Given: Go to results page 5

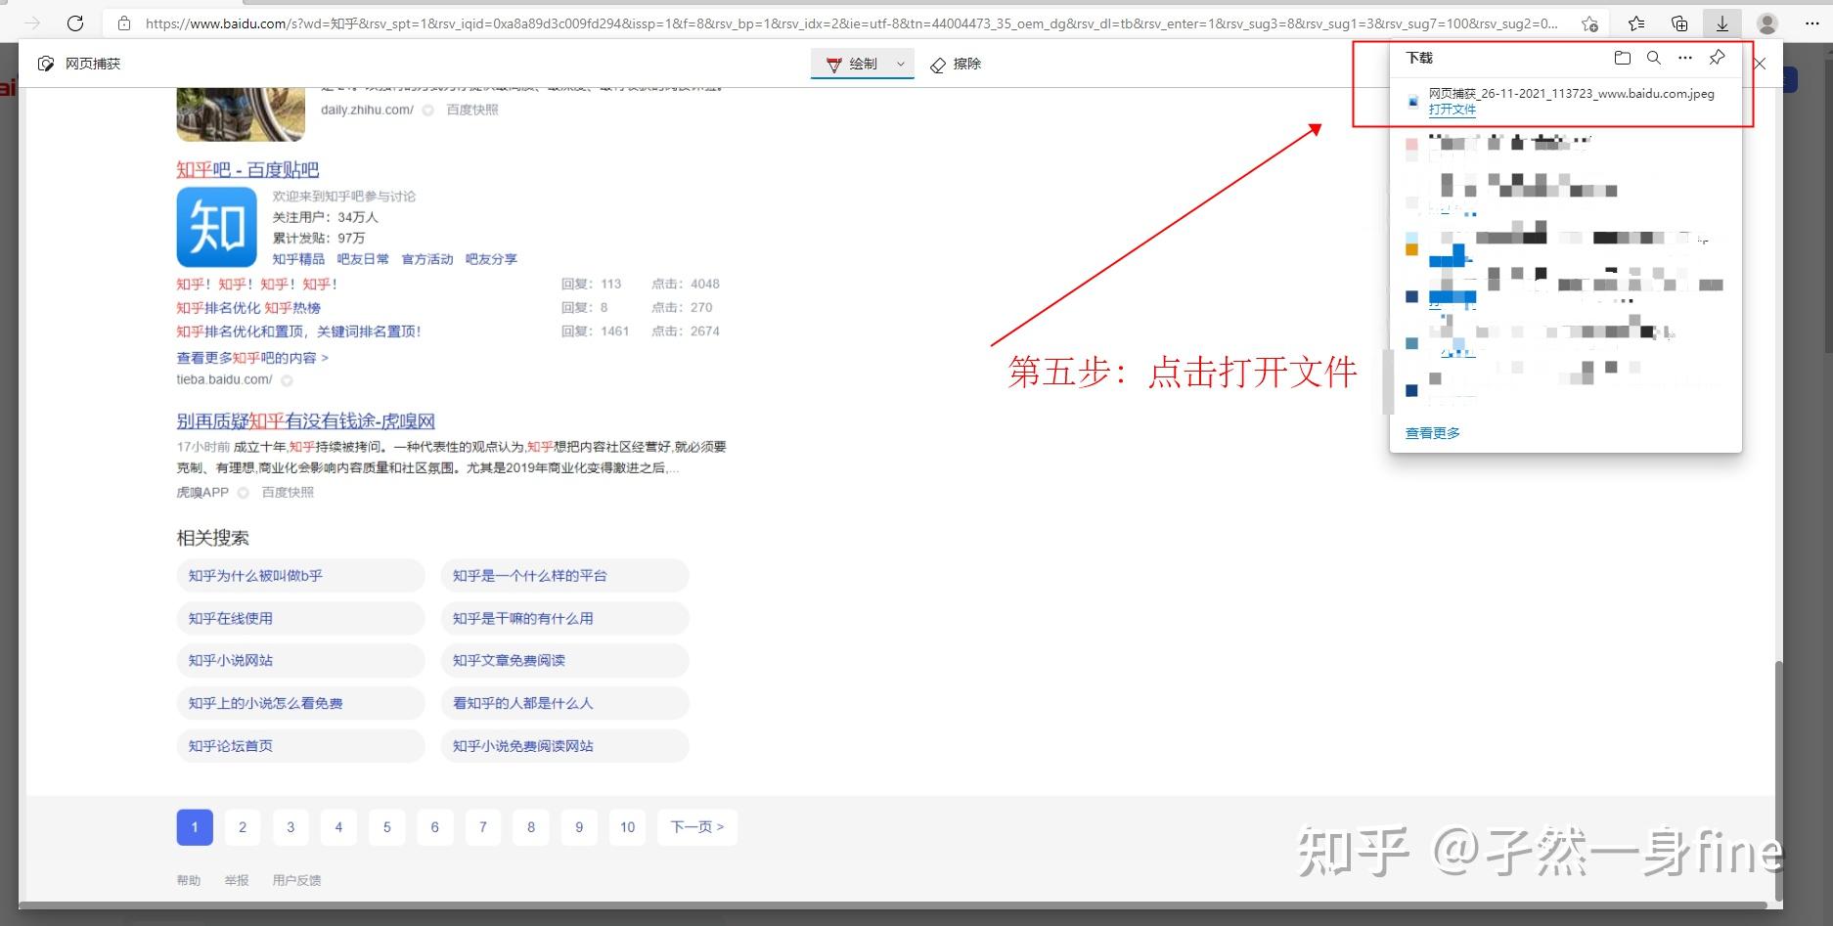Looking at the screenshot, I should click(x=386, y=827).
